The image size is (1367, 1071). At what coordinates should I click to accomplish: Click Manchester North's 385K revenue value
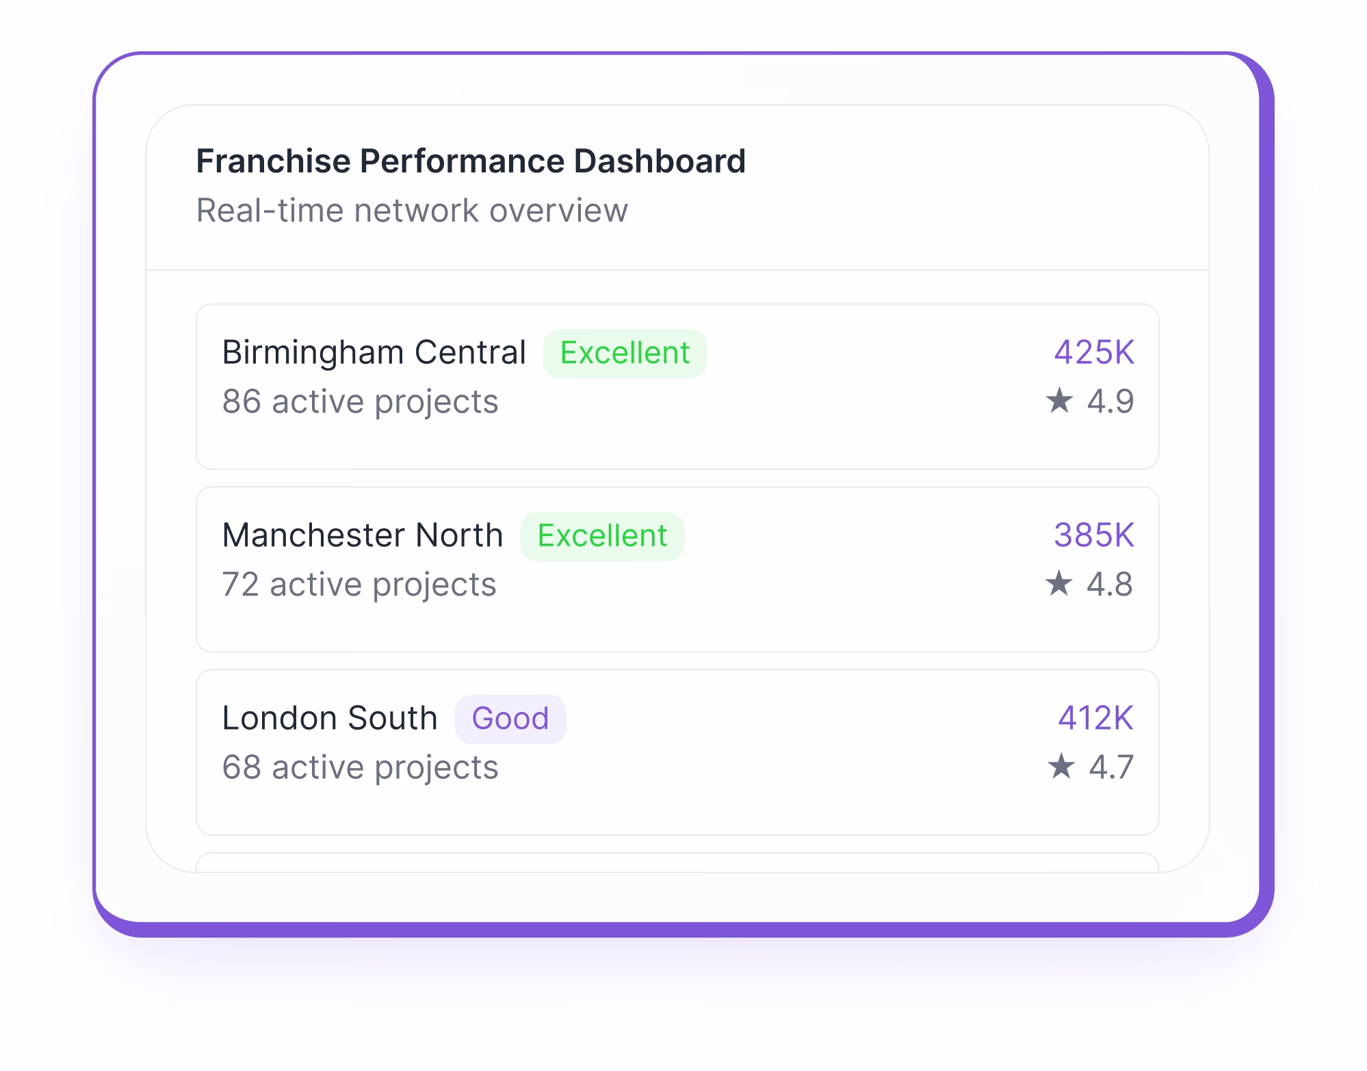tap(1094, 535)
